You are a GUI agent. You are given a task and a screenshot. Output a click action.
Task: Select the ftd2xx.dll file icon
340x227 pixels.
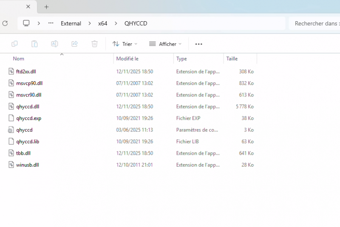pyautogui.click(x=11, y=71)
